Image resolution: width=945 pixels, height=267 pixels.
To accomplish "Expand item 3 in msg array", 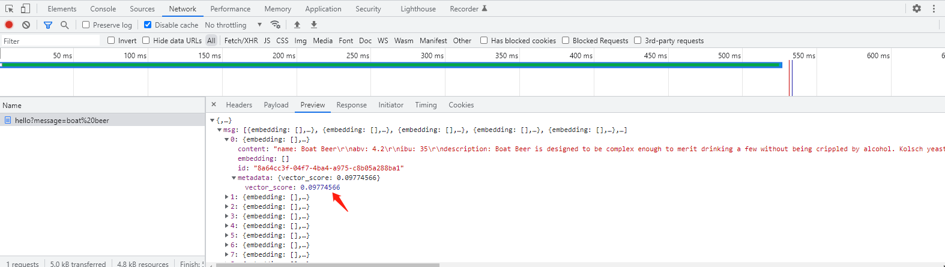I will 226,216.
